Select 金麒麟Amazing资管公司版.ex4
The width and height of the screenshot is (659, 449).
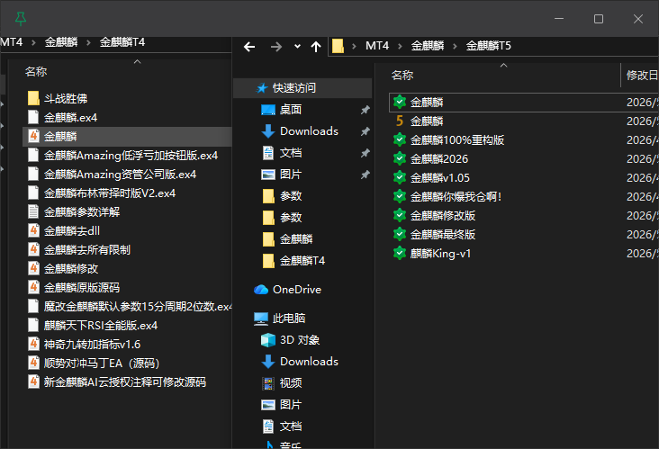[120, 175]
